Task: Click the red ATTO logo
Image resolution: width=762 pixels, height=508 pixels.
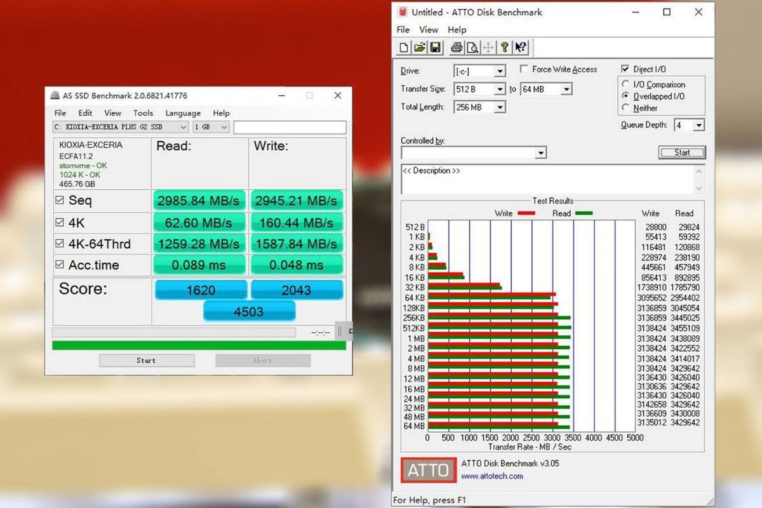Action: (429, 471)
